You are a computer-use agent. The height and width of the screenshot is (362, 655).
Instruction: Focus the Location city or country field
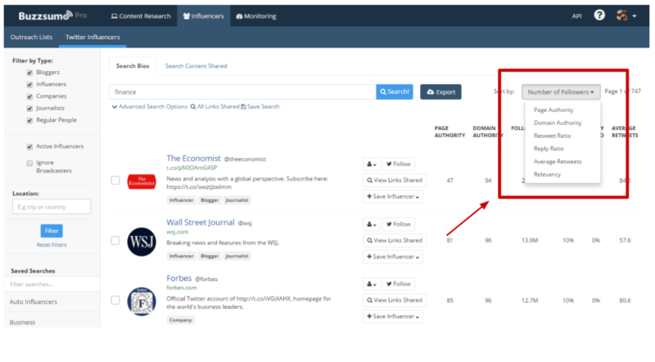(52, 207)
